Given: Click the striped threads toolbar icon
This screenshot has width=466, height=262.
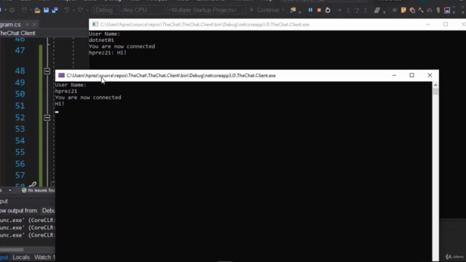Looking at the screenshot, I should 377,10.
